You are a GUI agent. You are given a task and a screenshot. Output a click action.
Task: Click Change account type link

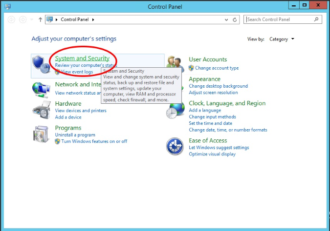pos(217,68)
